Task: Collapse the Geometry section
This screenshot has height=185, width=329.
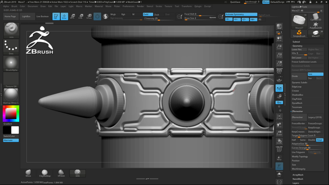Action: pyautogui.click(x=297, y=46)
